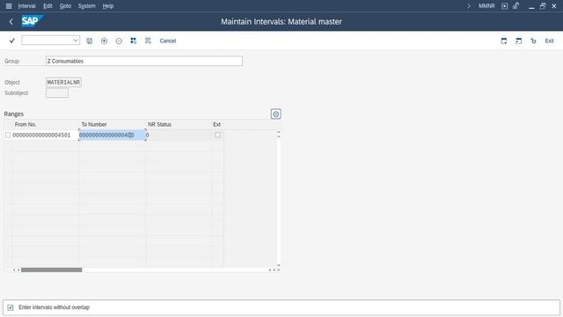The height and width of the screenshot is (317, 563).
Task: Click the create new session icon
Action: click(504, 41)
